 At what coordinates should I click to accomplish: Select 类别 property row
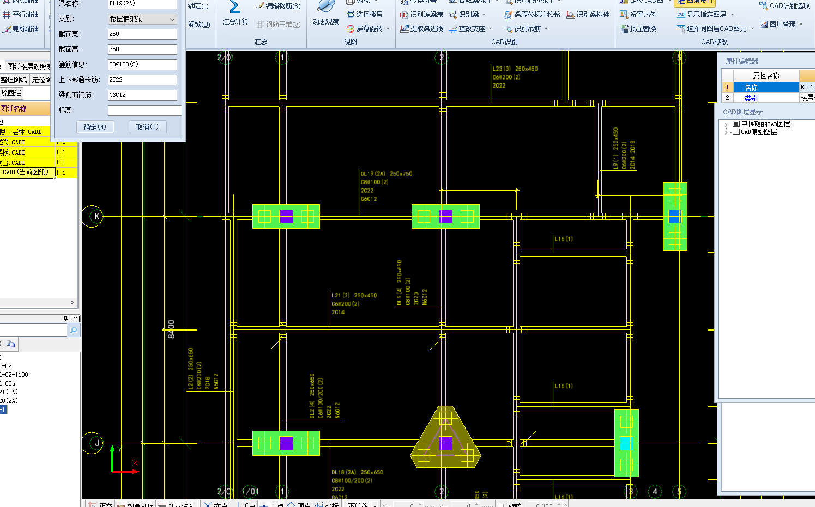(x=768, y=98)
